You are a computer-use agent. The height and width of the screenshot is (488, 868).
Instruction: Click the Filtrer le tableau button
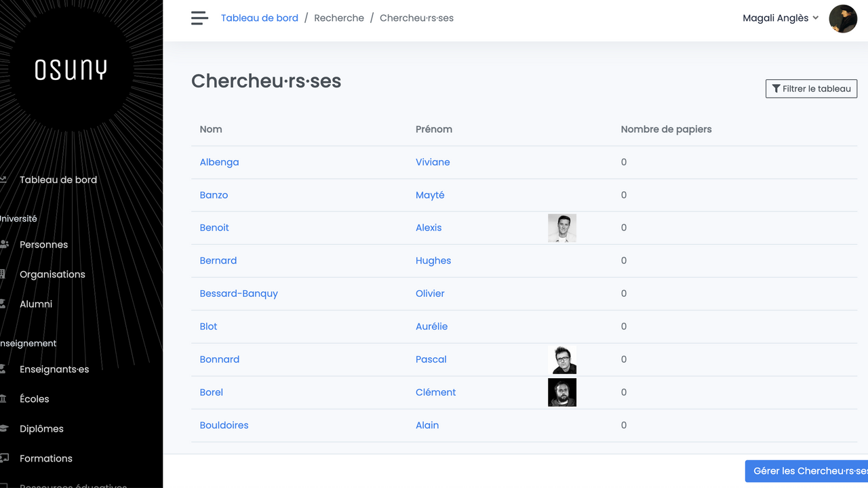(x=811, y=89)
